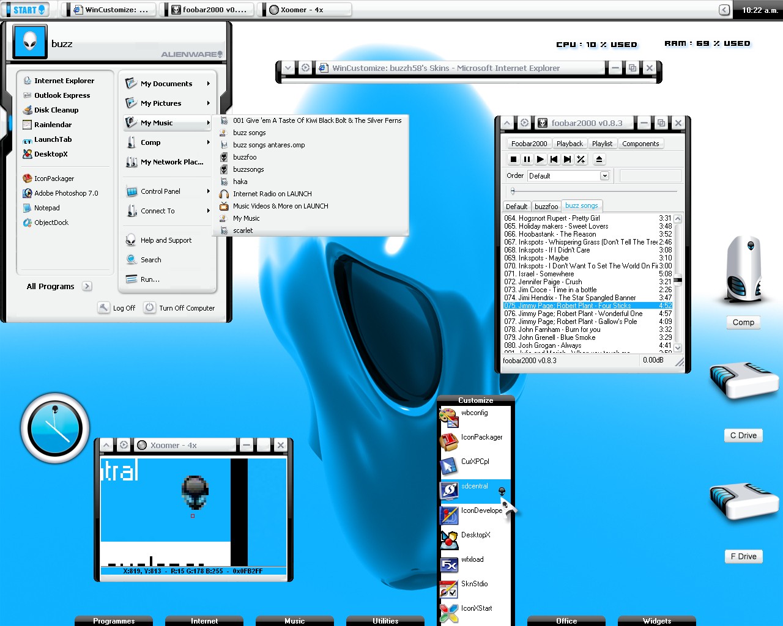The height and width of the screenshot is (626, 783).
Task: Expand the Control Panel submenu
Action: click(208, 191)
